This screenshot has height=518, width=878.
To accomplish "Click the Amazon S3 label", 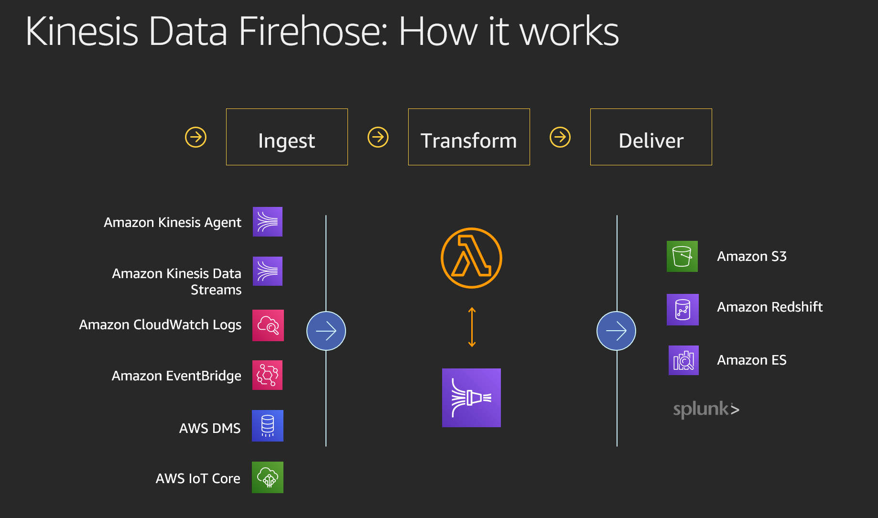I will click(752, 257).
